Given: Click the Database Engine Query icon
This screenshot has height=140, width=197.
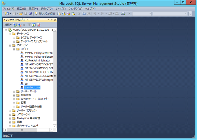Looking at the screenshot, I should click(59, 14).
